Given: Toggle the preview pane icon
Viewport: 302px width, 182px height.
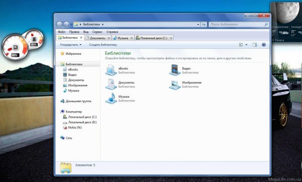Looking at the screenshot, I should click(255, 45).
